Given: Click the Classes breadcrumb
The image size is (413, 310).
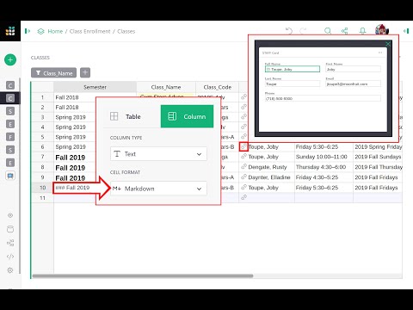Looking at the screenshot, I should click(126, 31).
